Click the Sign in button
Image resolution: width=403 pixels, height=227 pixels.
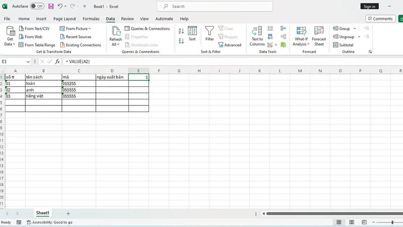(x=369, y=7)
